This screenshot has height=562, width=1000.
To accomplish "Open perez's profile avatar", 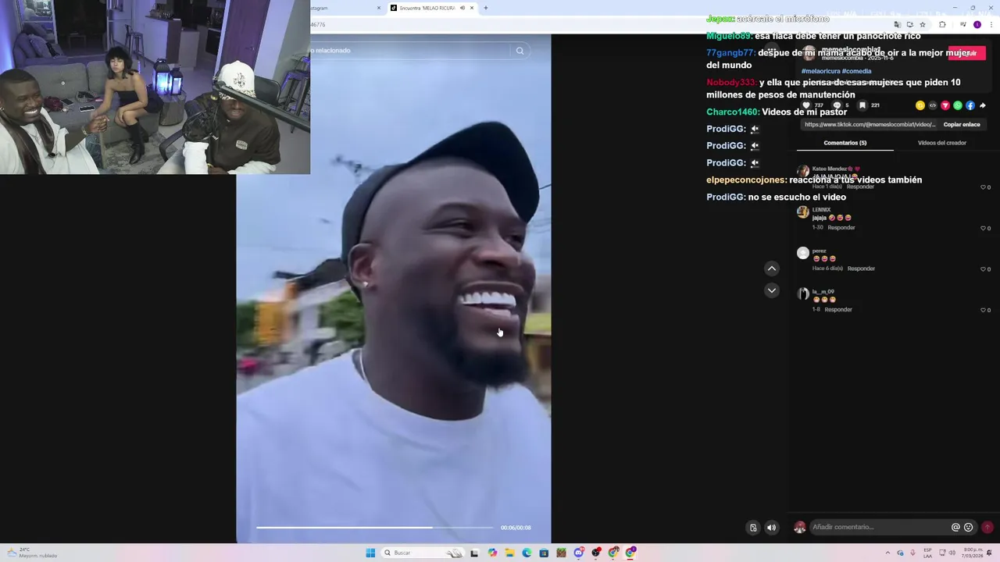I will tap(803, 253).
